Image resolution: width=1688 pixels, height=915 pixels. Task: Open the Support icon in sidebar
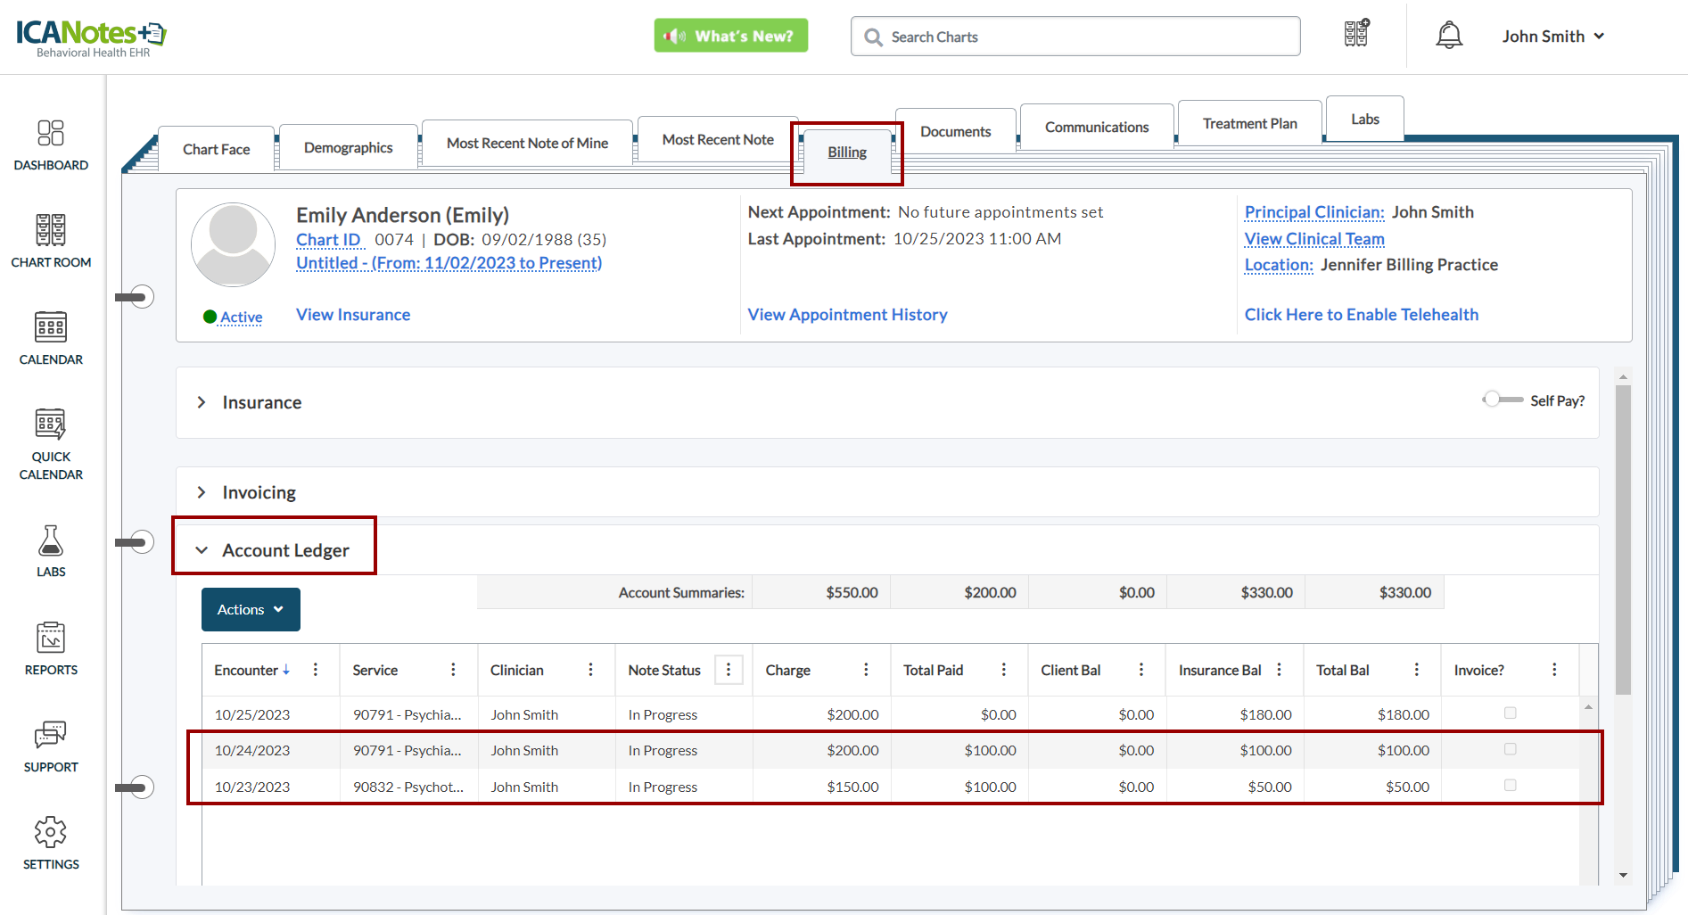51,746
